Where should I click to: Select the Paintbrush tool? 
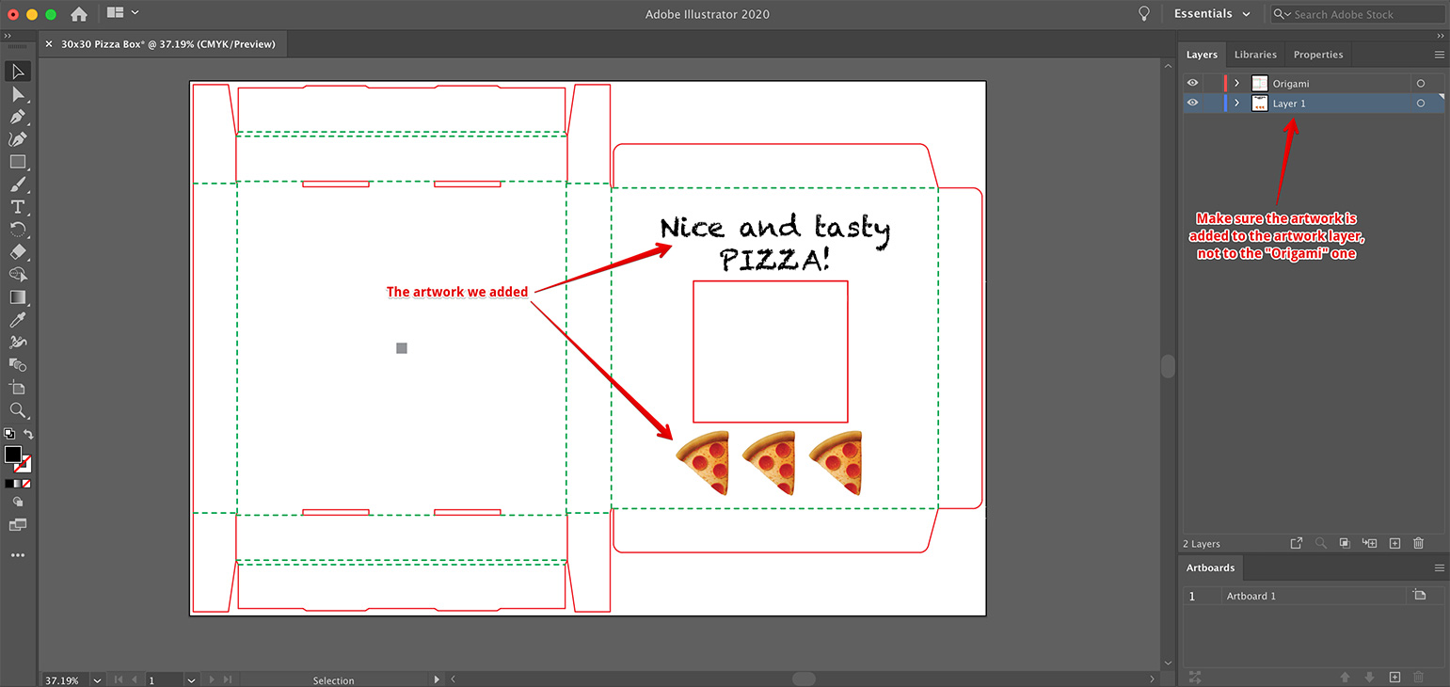[17, 184]
